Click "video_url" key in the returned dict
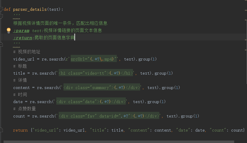The height and width of the screenshot is (143, 247). [x=46, y=130]
